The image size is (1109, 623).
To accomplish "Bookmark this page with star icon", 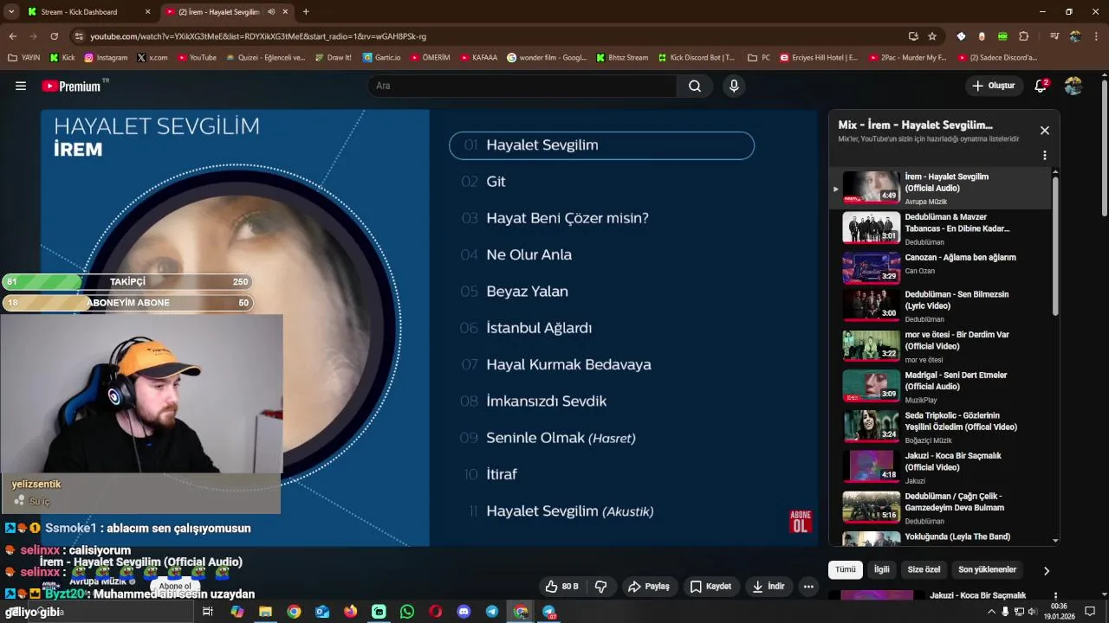I will (x=932, y=36).
